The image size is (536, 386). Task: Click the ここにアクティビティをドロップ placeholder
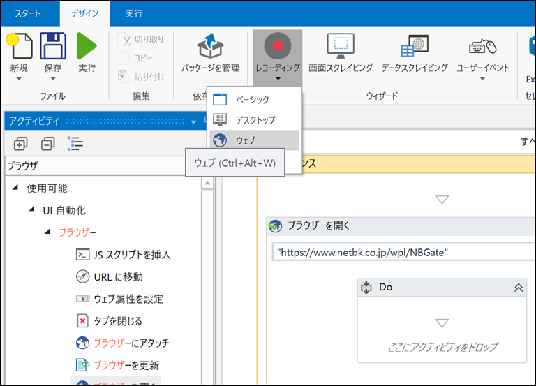[x=442, y=348]
